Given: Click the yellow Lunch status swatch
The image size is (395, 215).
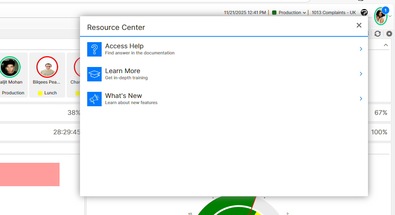Looking at the screenshot, I should (40, 93).
